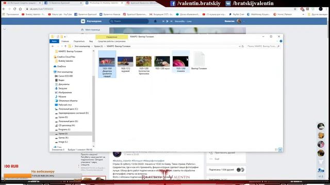Open the Facebook bookmark Валентин Братский

tap(86, 14)
